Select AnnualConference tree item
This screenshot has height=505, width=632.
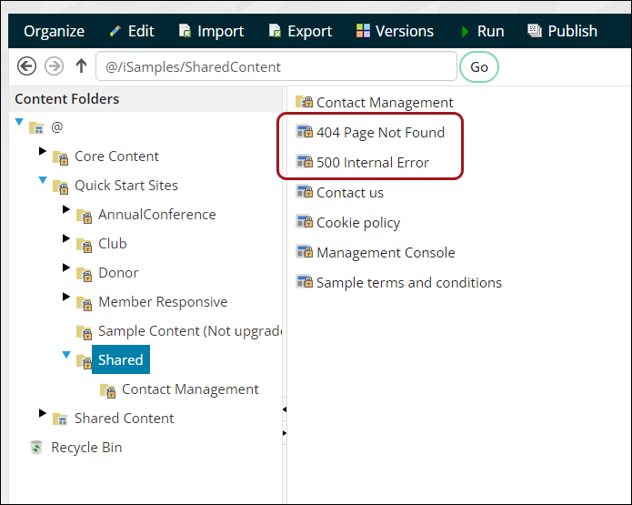click(x=156, y=214)
